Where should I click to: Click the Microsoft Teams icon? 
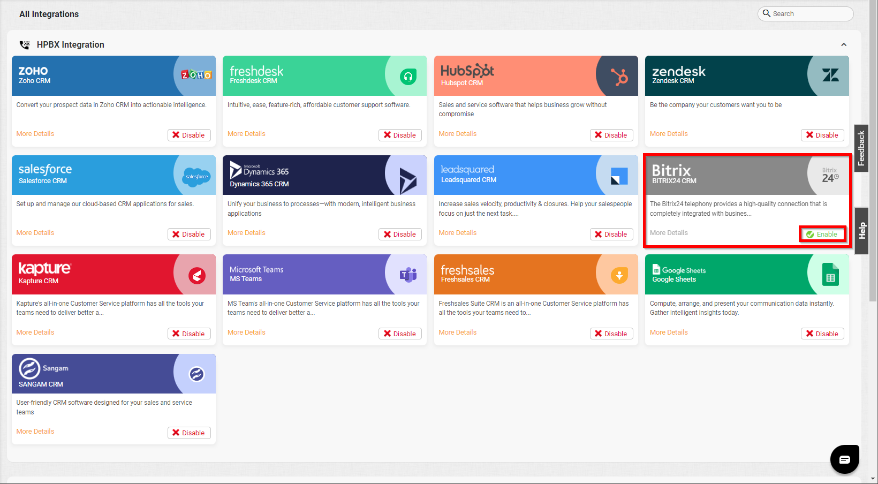[x=408, y=275]
